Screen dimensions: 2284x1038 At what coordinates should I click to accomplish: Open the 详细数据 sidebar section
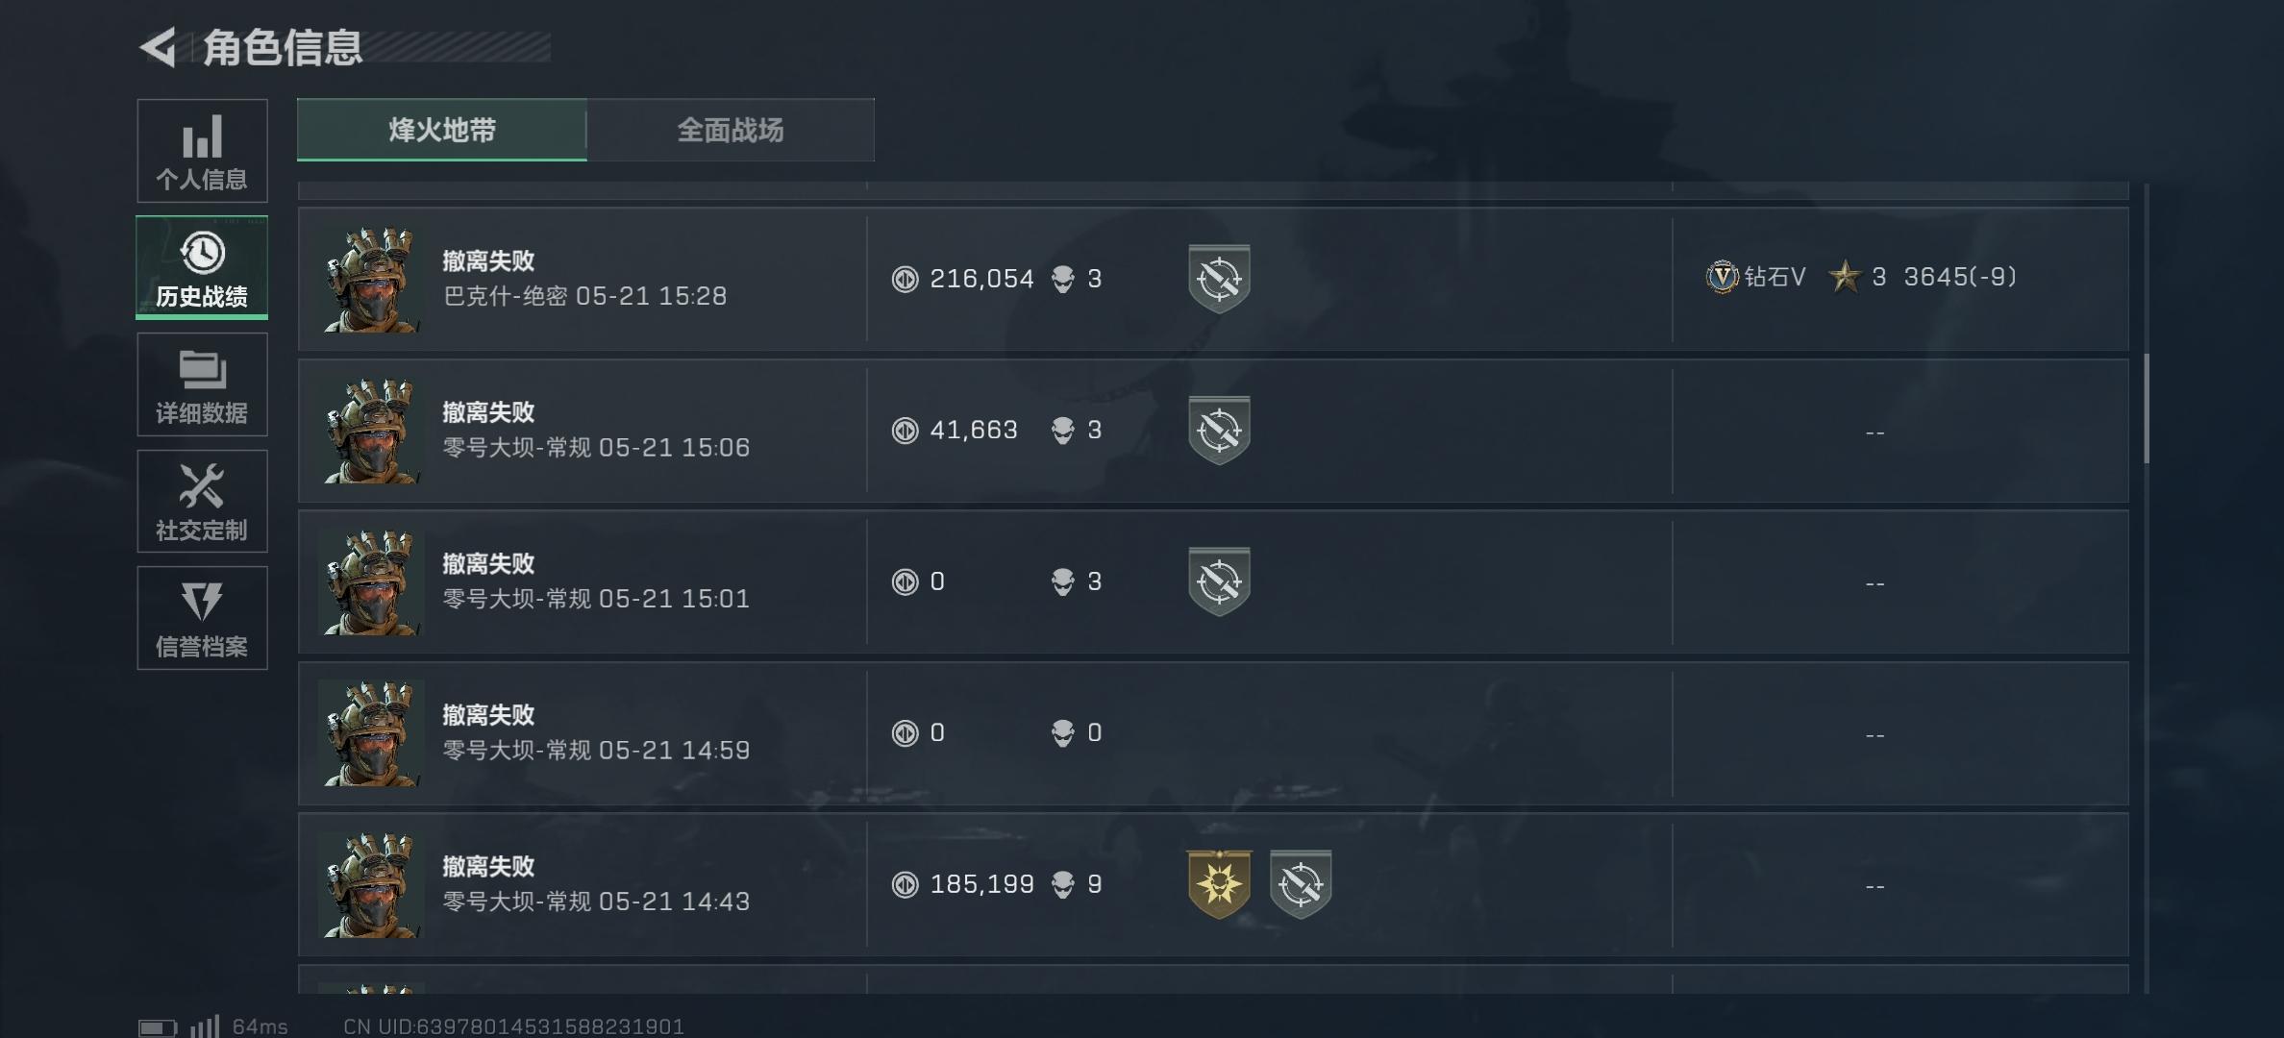pos(202,385)
